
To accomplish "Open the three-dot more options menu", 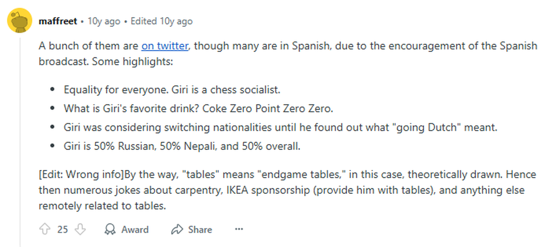I will coord(239,229).
